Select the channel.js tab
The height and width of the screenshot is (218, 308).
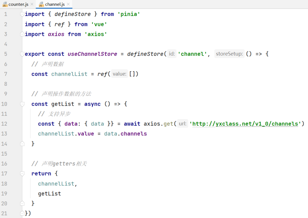[x=55, y=4]
